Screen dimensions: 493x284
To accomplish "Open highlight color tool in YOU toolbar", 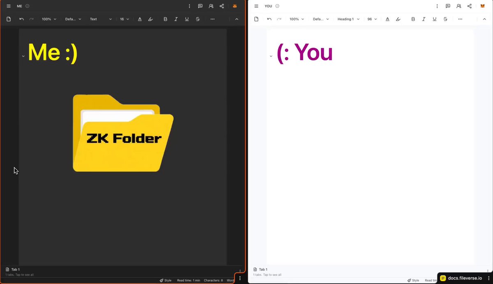I will [x=398, y=19].
